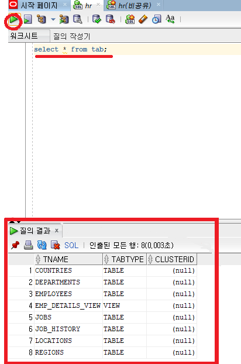Click the Clear eraser icon
This screenshot has height=364, width=241.
click(143, 19)
